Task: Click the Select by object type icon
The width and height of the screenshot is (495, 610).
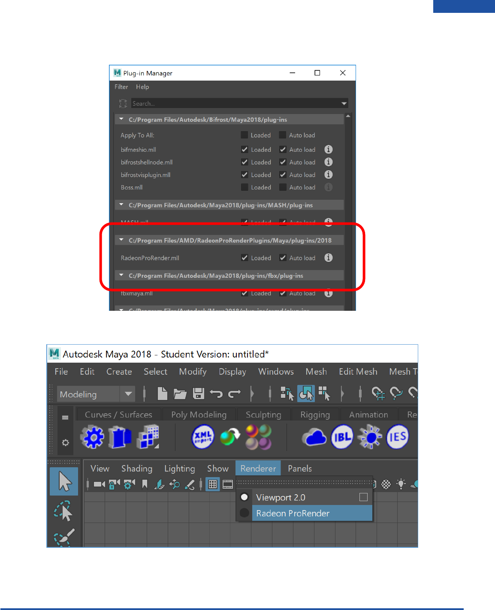Action: tap(306, 393)
